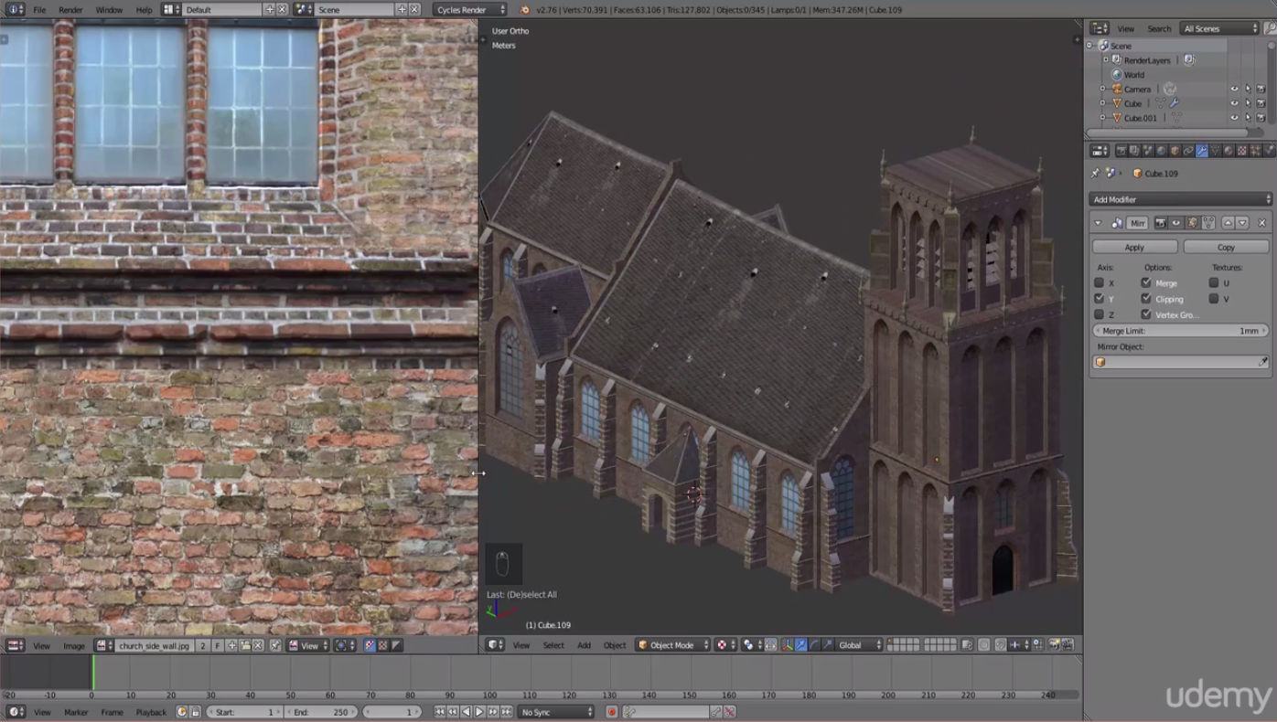Hide the Camera using its eye icon

[x=1234, y=90]
